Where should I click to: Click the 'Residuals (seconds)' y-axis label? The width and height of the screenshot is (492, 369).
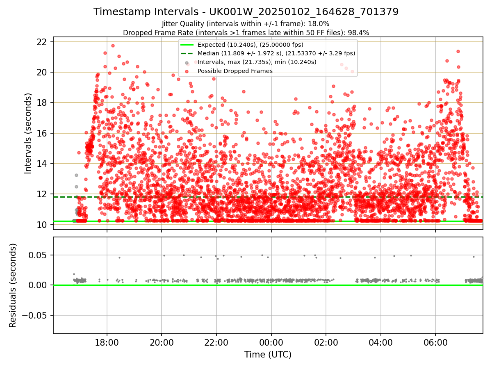click(x=13, y=285)
